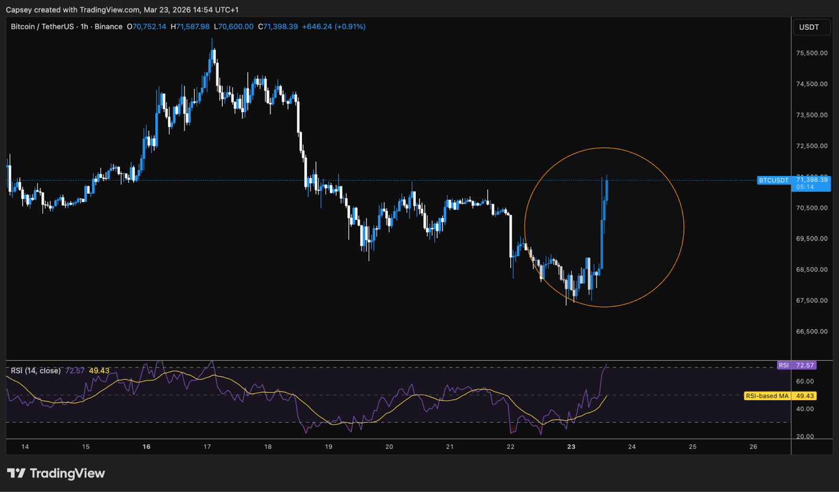The image size is (839, 492).
Task: Click the 23 date label on the time axis
Action: tap(571, 447)
